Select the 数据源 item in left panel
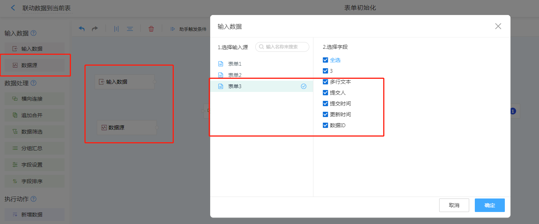 [35, 65]
